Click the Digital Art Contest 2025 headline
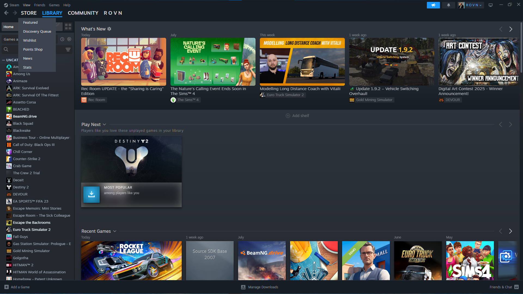Image resolution: width=523 pixels, height=294 pixels. tap(470, 91)
